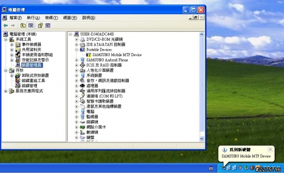
Task: Open the 說明(H) menu
Action: pyautogui.click(x=89, y=18)
